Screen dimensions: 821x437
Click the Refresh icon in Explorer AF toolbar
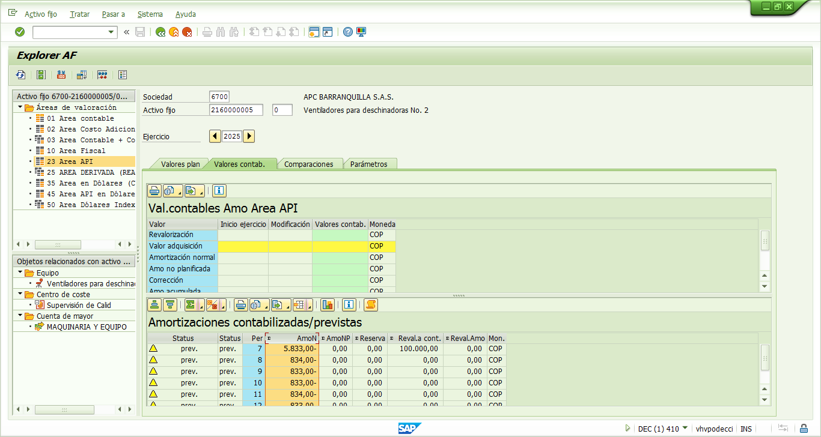click(21, 75)
